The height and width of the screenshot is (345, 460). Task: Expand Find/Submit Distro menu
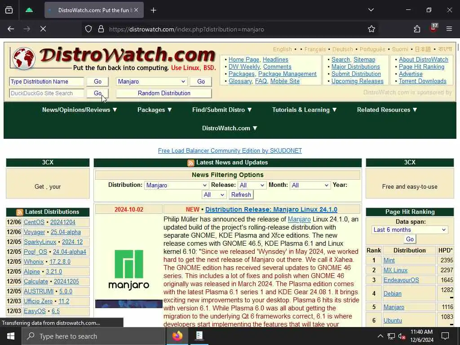pyautogui.click(x=222, y=110)
